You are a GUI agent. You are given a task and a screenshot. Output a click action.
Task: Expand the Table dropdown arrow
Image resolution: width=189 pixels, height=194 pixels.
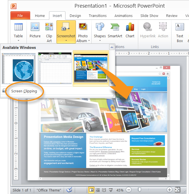tap(18, 41)
